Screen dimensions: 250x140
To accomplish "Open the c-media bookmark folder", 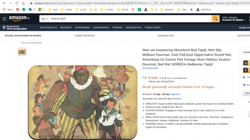I will tap(107, 9).
